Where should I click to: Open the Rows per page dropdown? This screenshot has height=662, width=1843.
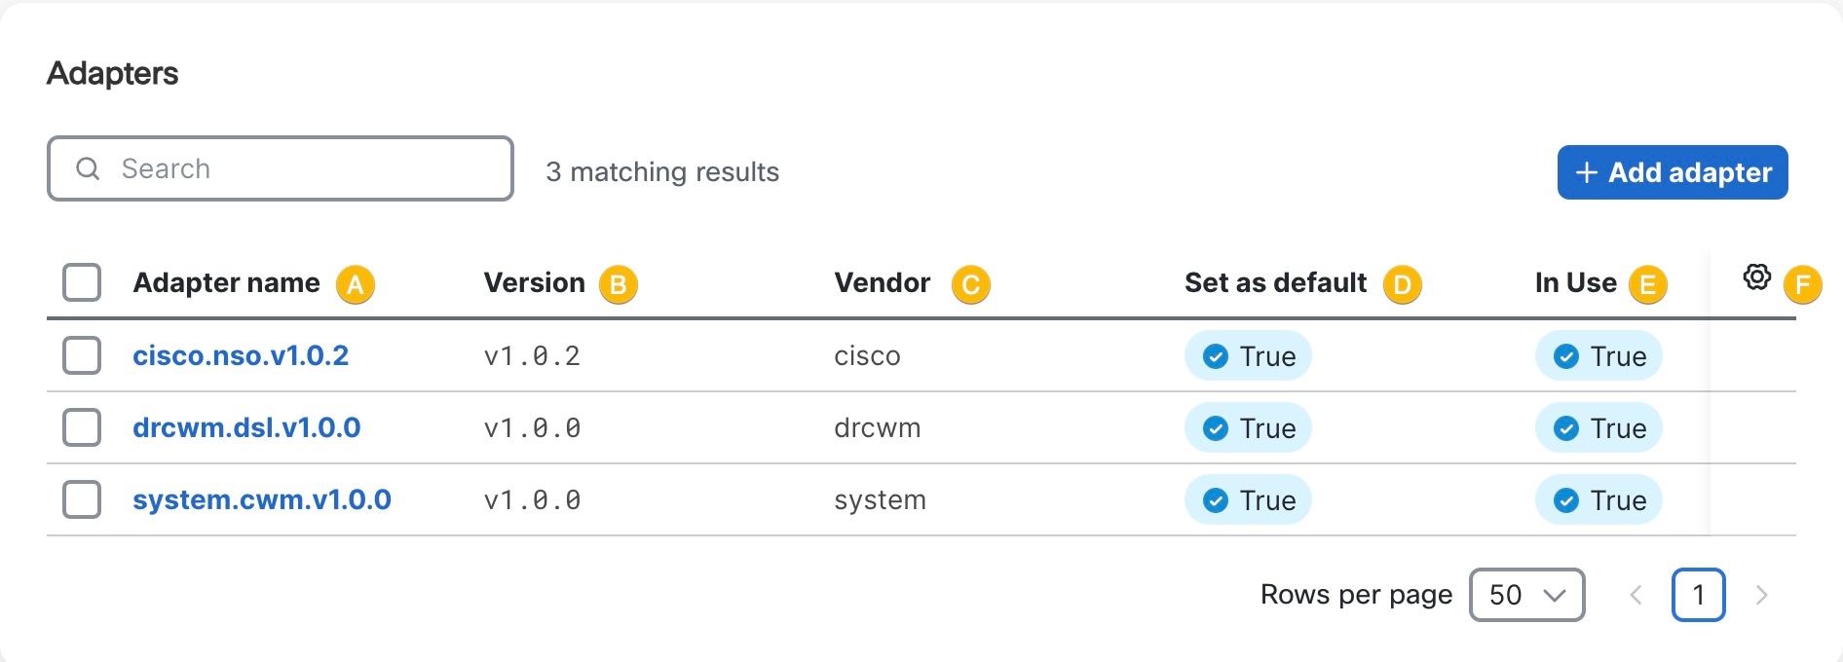[x=1526, y=594]
